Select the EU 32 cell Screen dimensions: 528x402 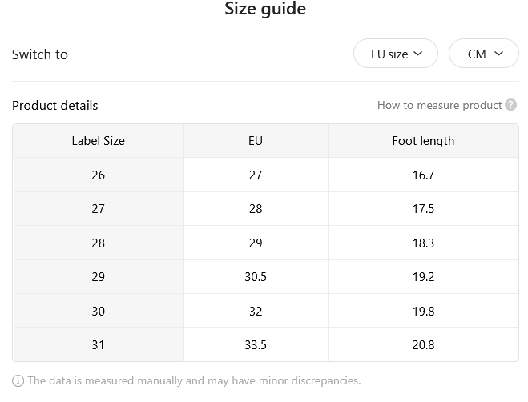coord(256,311)
